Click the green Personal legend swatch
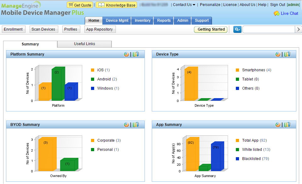Image resolution: width=302 pixels, height=184 pixels. click(93, 150)
